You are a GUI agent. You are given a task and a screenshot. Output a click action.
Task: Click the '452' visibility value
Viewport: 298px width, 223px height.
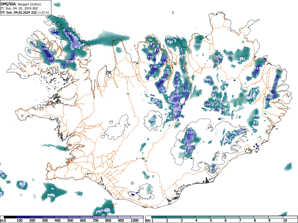(x=256, y=116)
